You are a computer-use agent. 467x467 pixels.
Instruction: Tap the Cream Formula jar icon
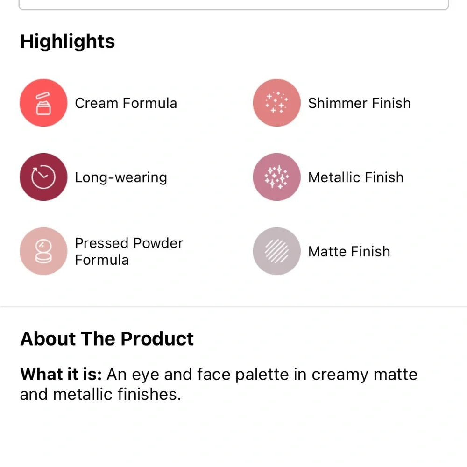coord(43,103)
